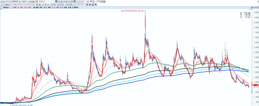Toggle the 주기 sync button
The width and height of the screenshot is (259, 106).
click(20, 4)
